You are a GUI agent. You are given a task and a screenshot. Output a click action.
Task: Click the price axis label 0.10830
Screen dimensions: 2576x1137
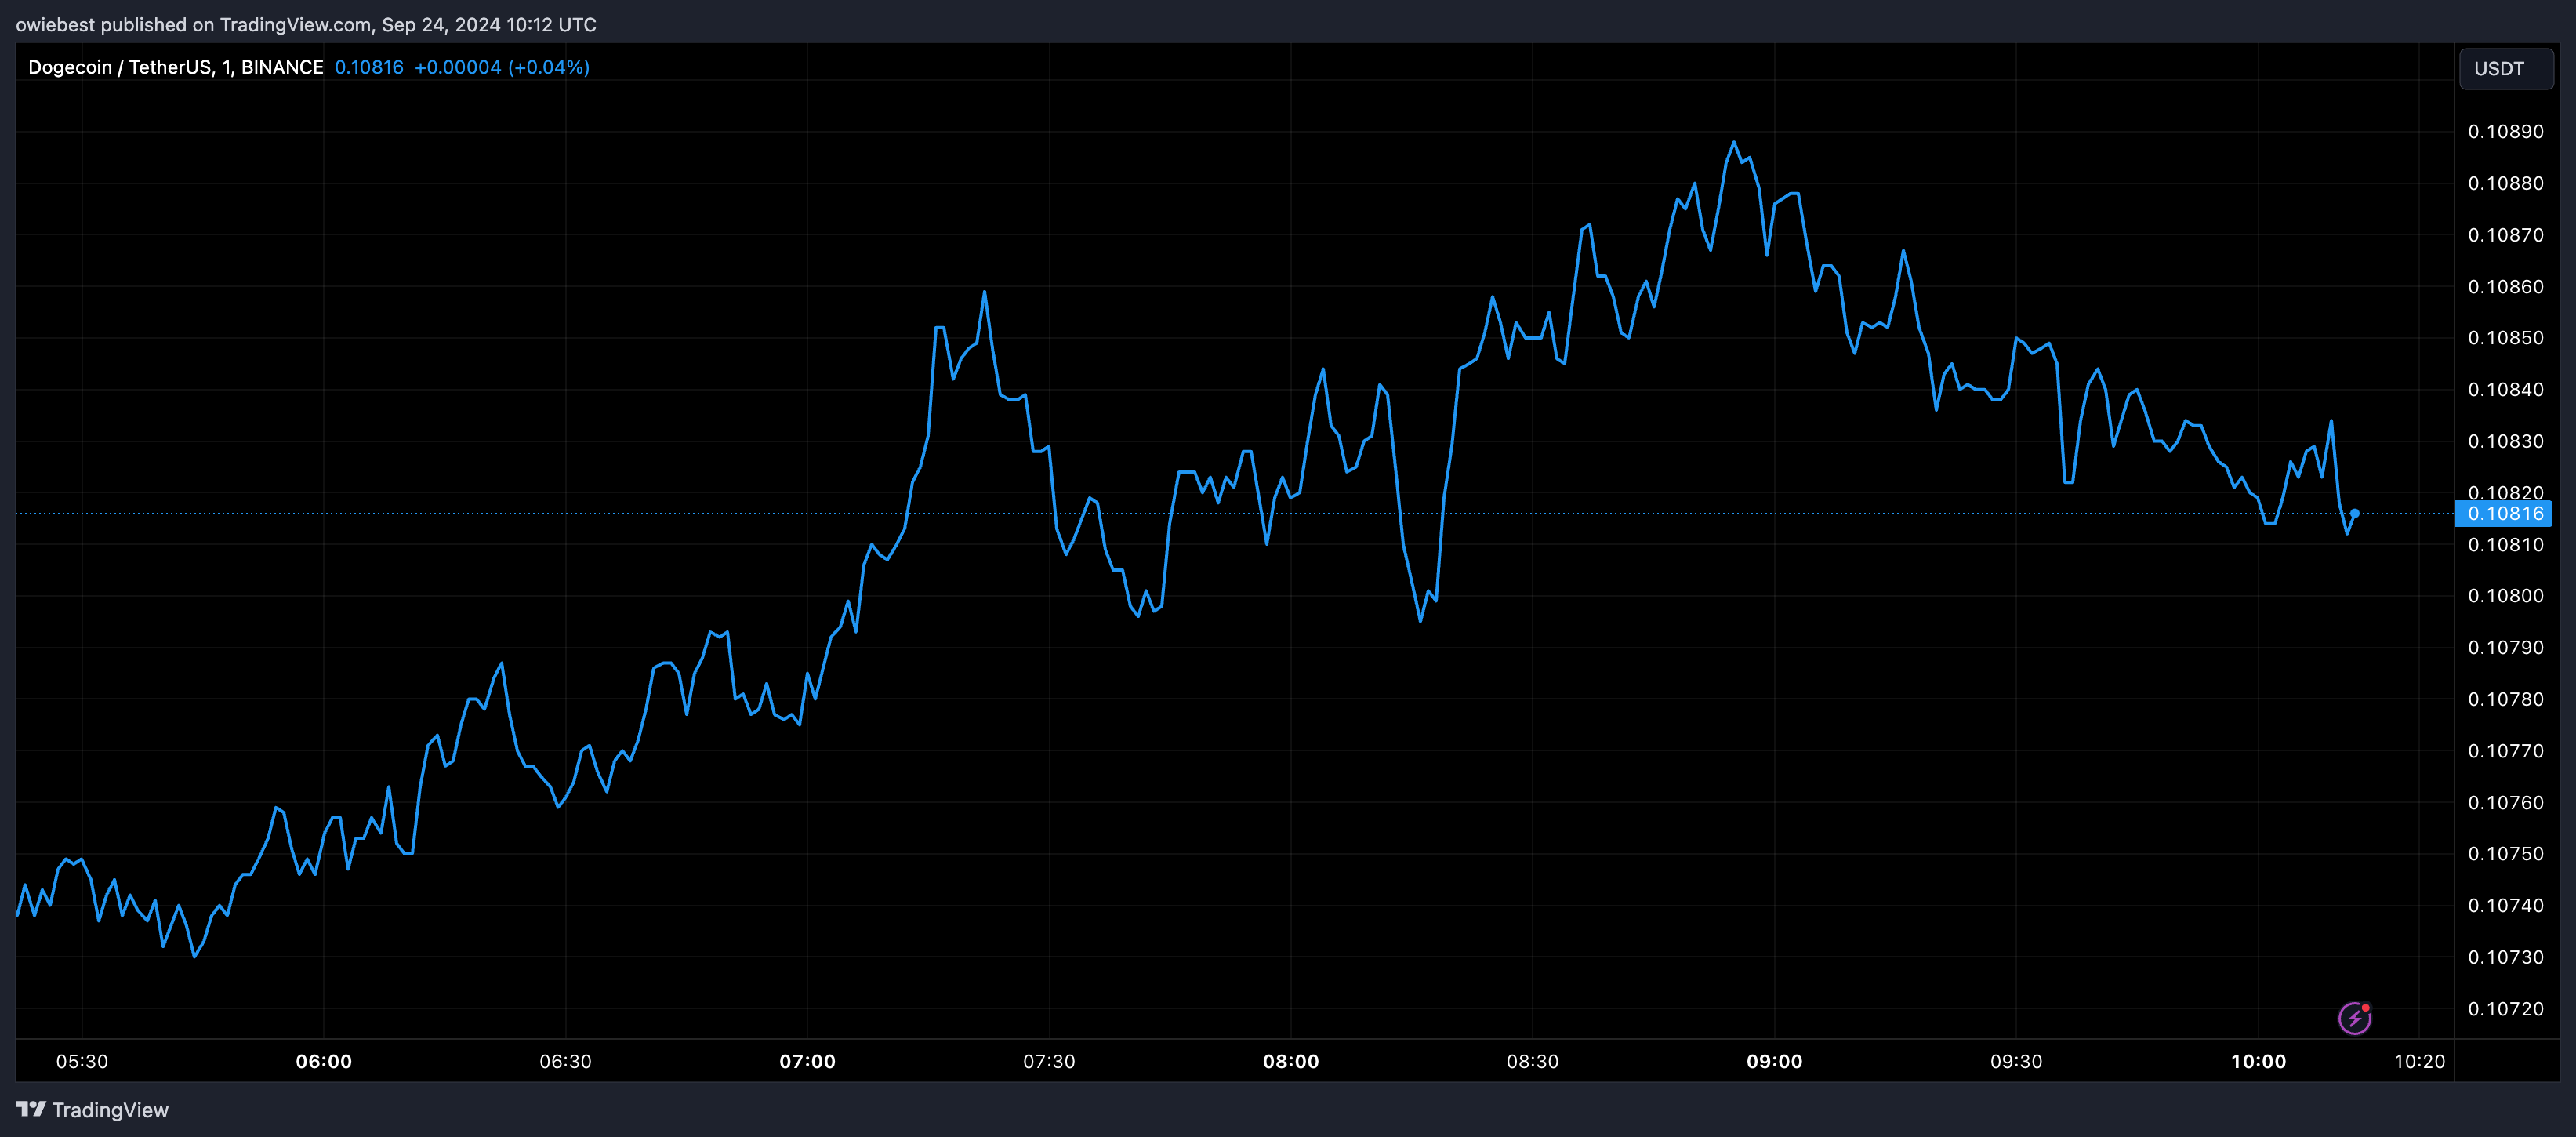pos(2505,441)
